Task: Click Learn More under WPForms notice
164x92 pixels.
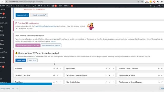Action: click(x=32, y=60)
